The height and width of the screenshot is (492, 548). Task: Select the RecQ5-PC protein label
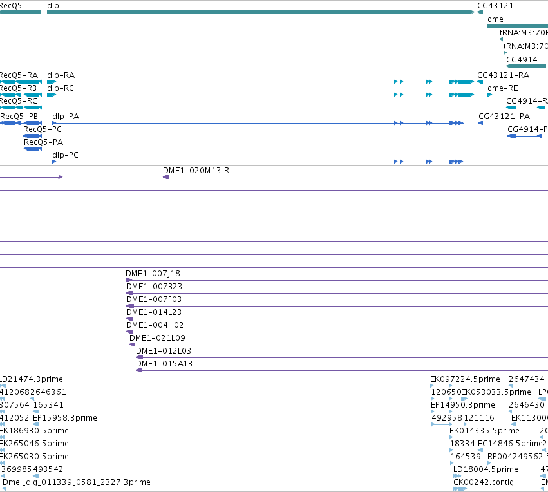coord(43,129)
